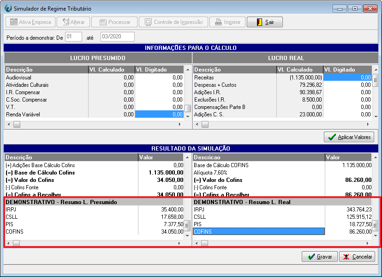382x277 pixels.
Task: Select the Exclusões I.R. row
Action: pyautogui.click(x=282, y=99)
